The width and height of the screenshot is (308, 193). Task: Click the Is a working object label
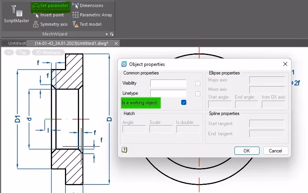[139, 103]
